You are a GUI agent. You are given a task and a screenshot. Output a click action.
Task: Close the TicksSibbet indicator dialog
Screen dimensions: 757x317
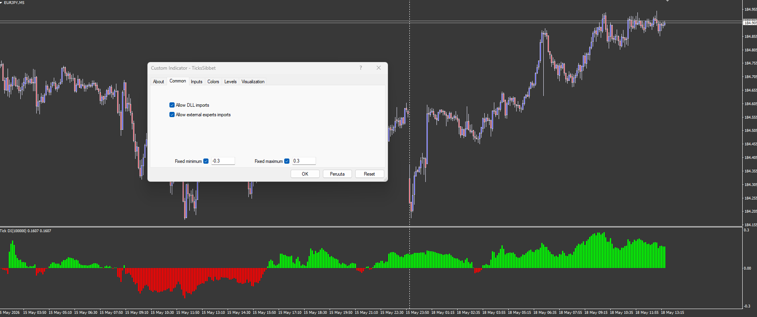pos(379,68)
